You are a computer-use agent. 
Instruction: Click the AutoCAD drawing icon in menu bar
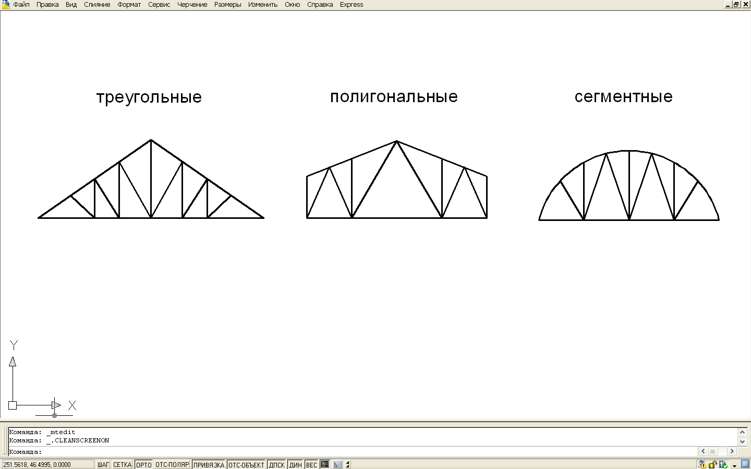tap(6, 5)
